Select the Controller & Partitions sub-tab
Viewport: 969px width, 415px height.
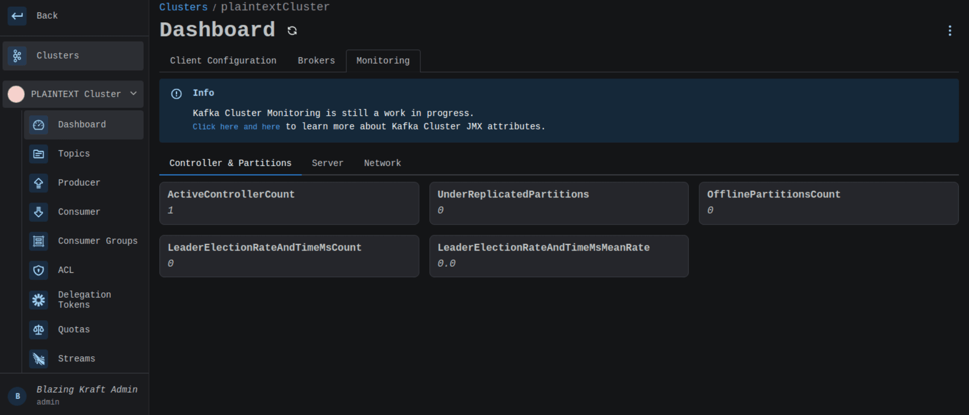(230, 163)
